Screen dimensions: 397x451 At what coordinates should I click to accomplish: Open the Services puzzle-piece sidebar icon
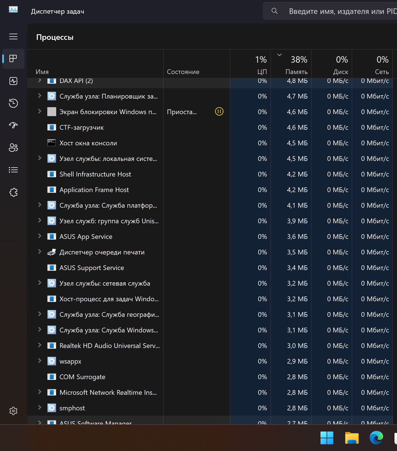tap(13, 192)
